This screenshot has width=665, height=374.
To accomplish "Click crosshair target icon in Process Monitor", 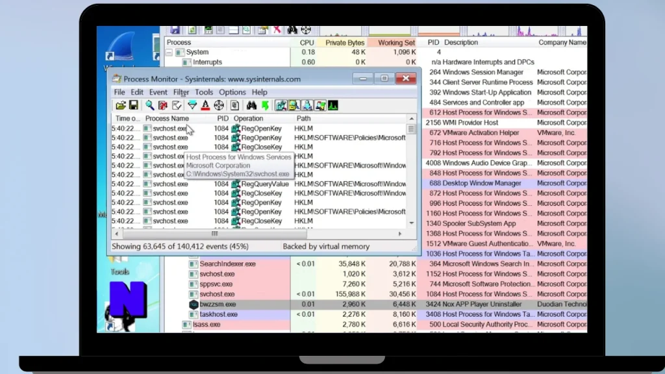I will (x=219, y=106).
